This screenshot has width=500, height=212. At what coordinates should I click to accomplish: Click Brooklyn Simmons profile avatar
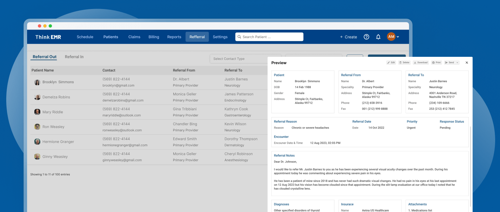pyautogui.click(x=37, y=82)
